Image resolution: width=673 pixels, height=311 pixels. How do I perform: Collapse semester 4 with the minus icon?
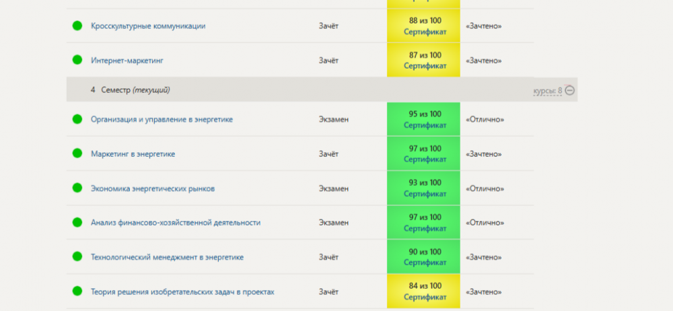[569, 90]
